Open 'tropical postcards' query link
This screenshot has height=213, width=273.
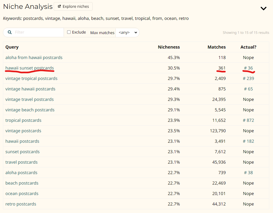pyautogui.click(x=23, y=120)
